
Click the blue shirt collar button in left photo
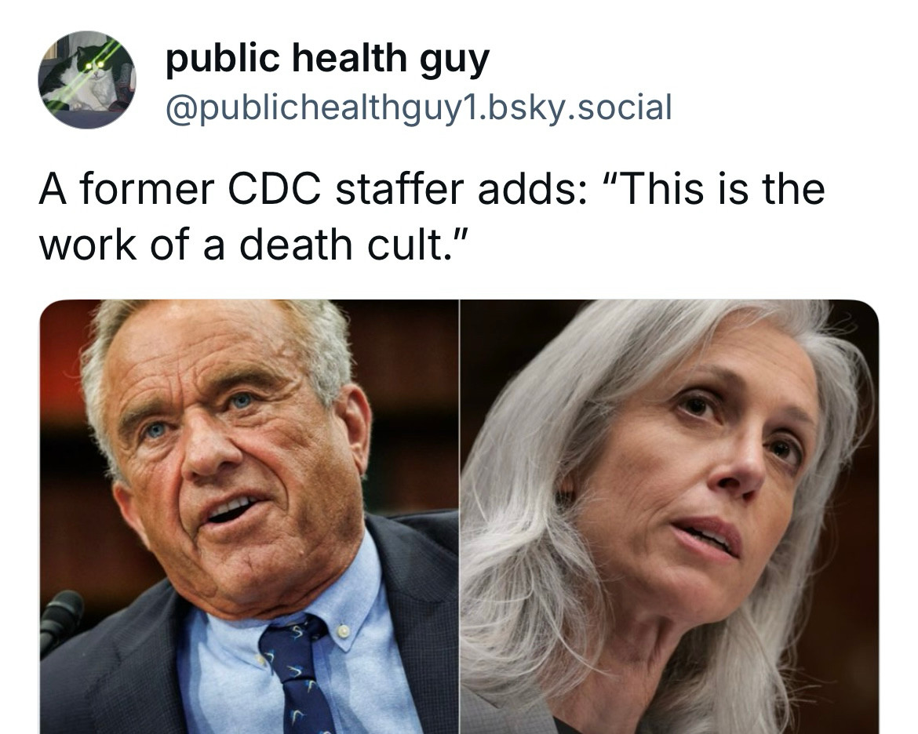(344, 631)
